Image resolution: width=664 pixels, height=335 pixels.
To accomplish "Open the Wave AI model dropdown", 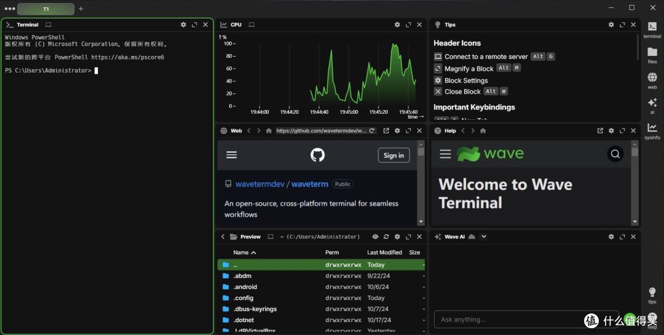I will 484,237.
